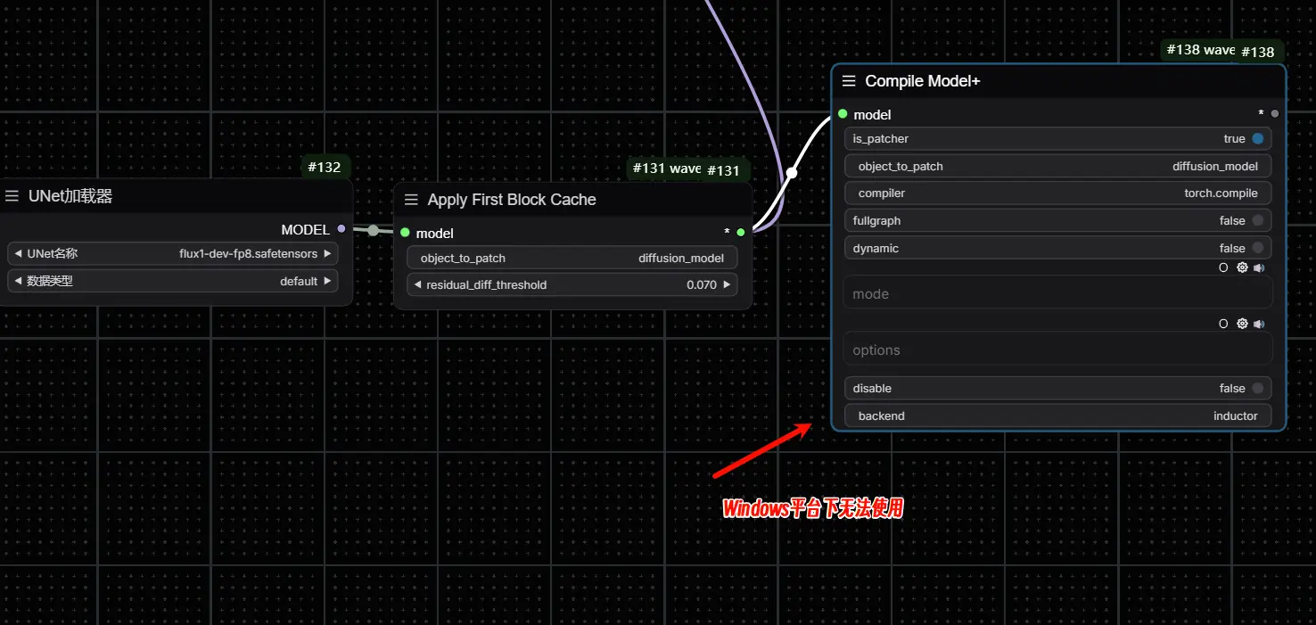This screenshot has width=1316, height=625.
Task: Open the 数据类型 default dropdown
Action: click(173, 282)
